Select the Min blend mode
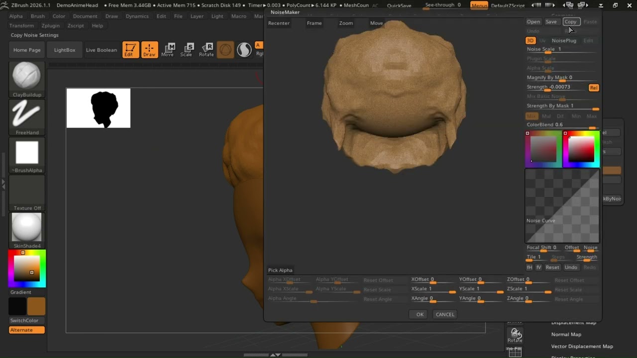 pos(576,116)
